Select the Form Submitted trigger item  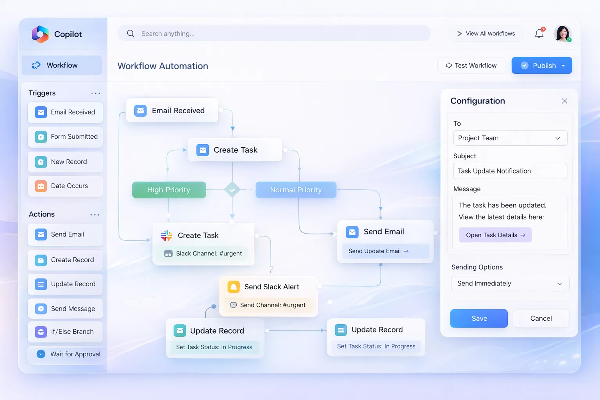coord(65,137)
